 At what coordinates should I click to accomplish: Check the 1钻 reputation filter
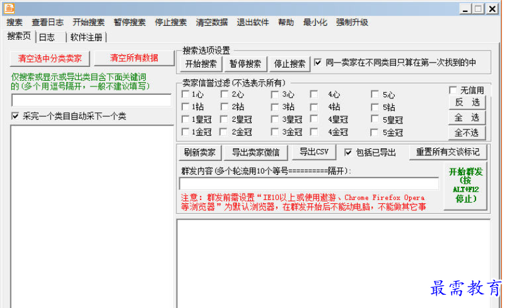click(185, 107)
